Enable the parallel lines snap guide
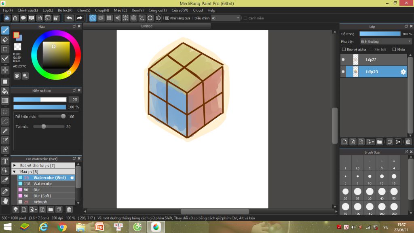 (101, 18)
